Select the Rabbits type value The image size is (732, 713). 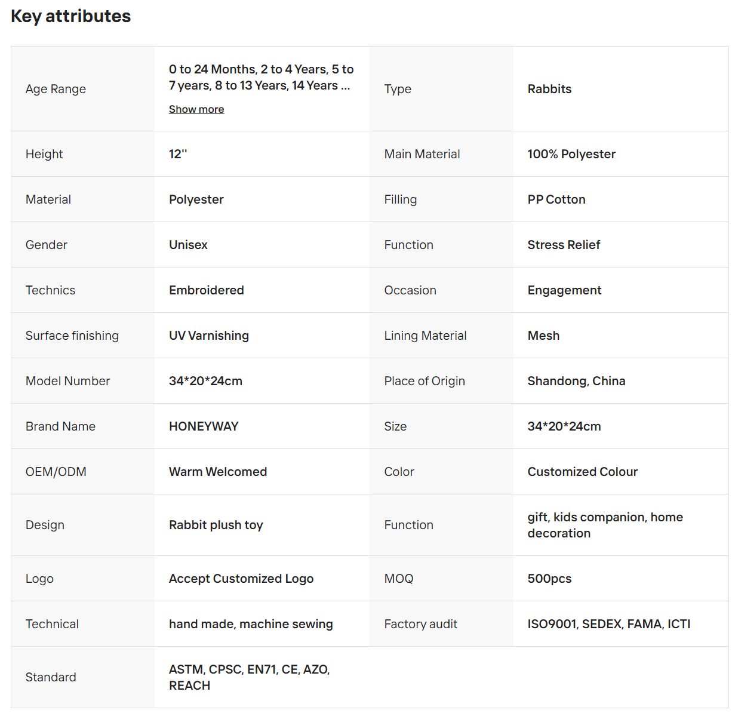(x=549, y=89)
